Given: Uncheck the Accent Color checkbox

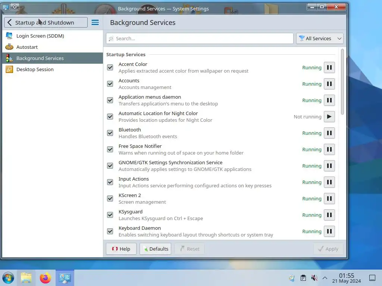Looking at the screenshot, I should [110, 67].
